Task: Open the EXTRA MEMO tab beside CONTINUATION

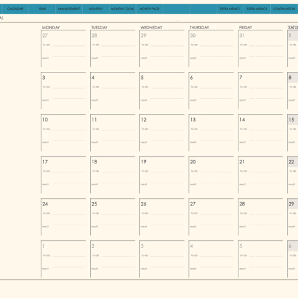Action: click(x=257, y=9)
